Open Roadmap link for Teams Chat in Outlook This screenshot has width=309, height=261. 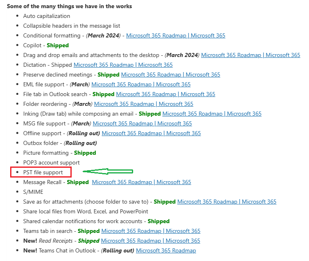pyautogui.click(x=166, y=250)
